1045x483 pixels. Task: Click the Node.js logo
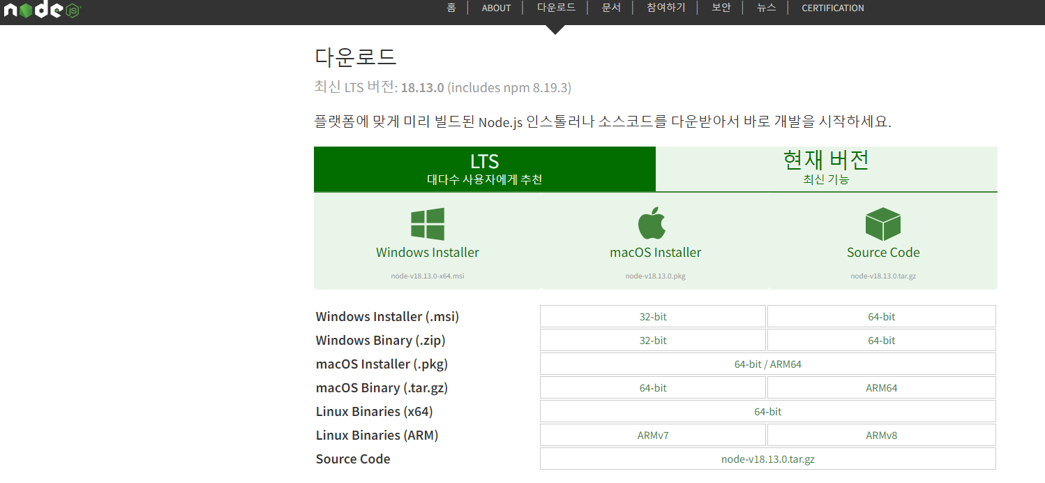tap(42, 10)
